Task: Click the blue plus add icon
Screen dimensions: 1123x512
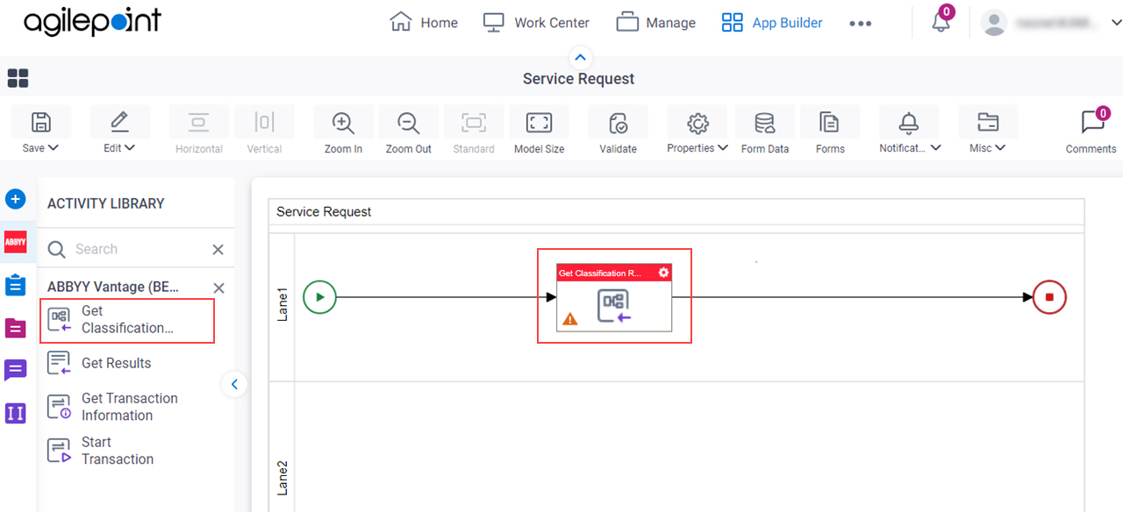Action: point(16,199)
